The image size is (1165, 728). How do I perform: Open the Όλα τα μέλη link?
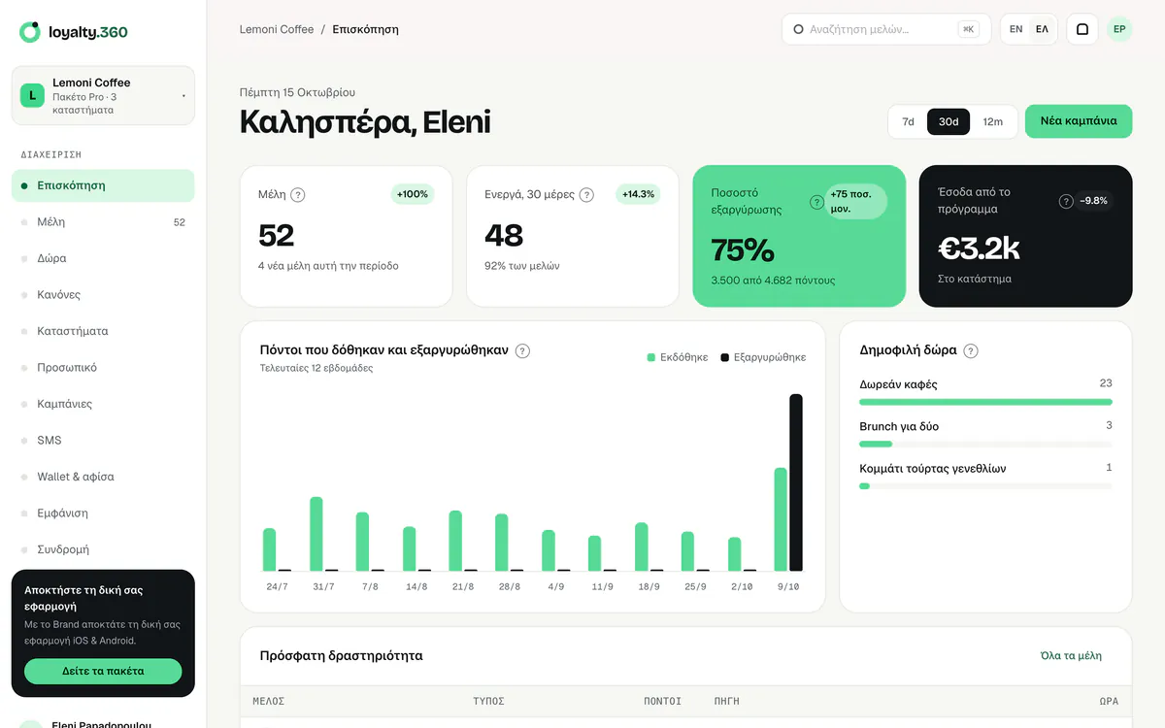click(x=1071, y=655)
